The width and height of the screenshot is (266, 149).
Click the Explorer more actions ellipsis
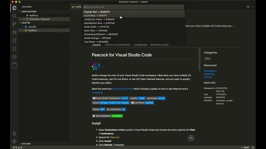pos(66,7)
